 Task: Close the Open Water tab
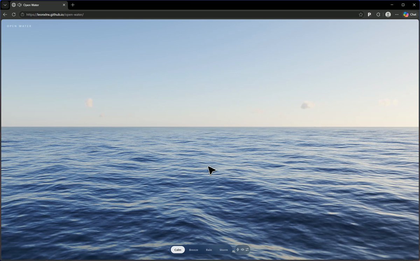tap(64, 5)
